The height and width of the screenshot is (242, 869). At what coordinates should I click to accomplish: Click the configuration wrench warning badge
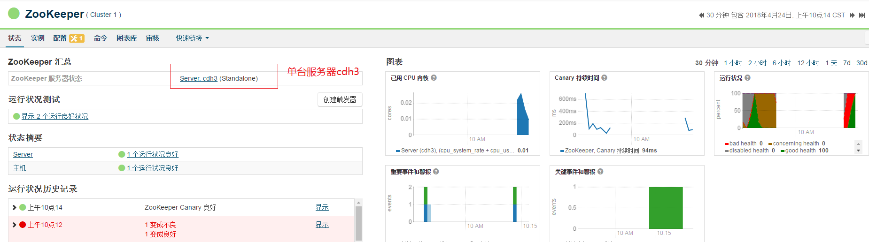77,38
